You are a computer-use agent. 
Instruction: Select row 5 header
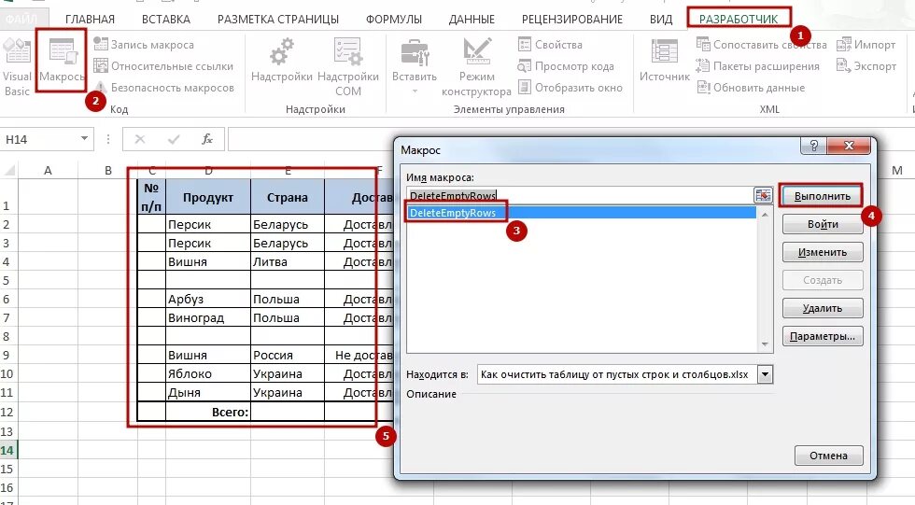pos(7,280)
